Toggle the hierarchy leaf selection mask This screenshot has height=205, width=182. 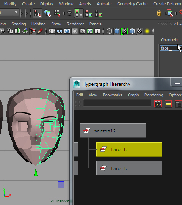pos(89,13)
